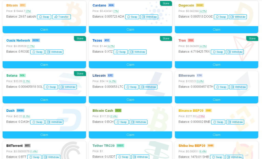Swap Solana SOL balance

point(51,87)
